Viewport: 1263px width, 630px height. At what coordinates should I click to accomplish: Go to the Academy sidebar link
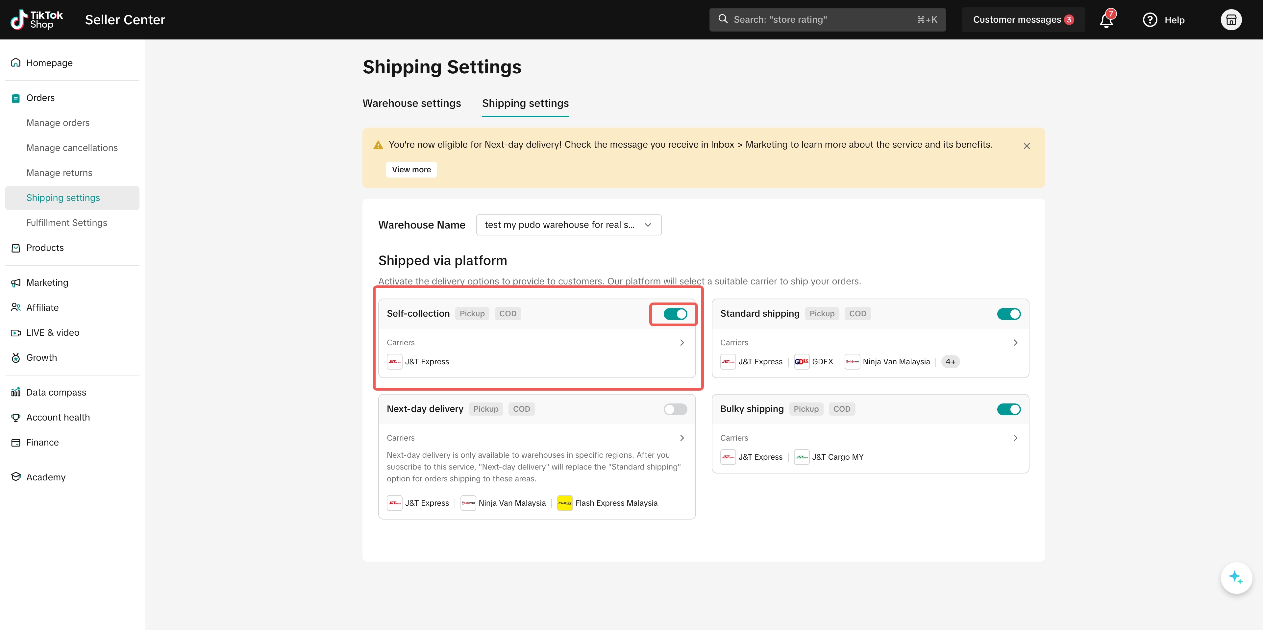coord(46,477)
